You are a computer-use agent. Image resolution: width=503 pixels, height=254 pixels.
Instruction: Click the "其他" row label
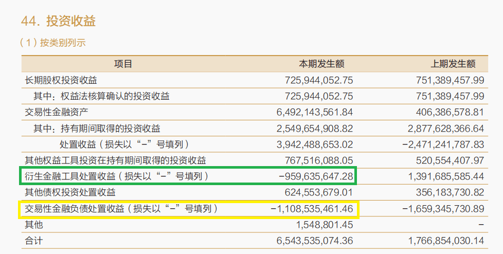[x=33, y=225]
